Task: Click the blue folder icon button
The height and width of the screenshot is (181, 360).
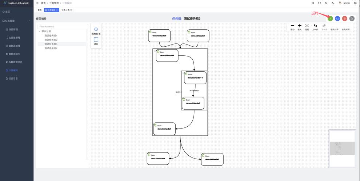Action: 337,18
